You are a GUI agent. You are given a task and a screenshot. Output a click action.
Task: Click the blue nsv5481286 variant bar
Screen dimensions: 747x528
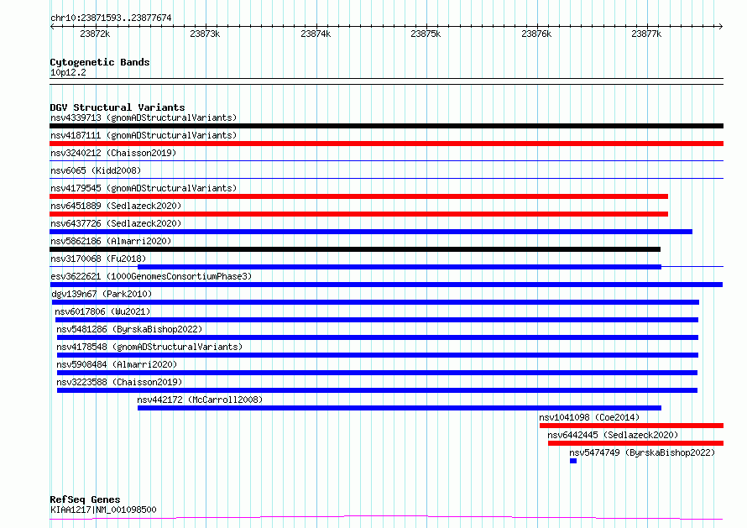[378, 337]
